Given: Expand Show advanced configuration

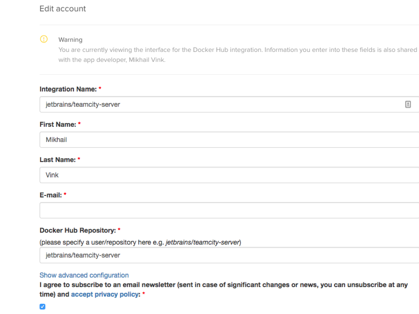Looking at the screenshot, I should point(84,275).
